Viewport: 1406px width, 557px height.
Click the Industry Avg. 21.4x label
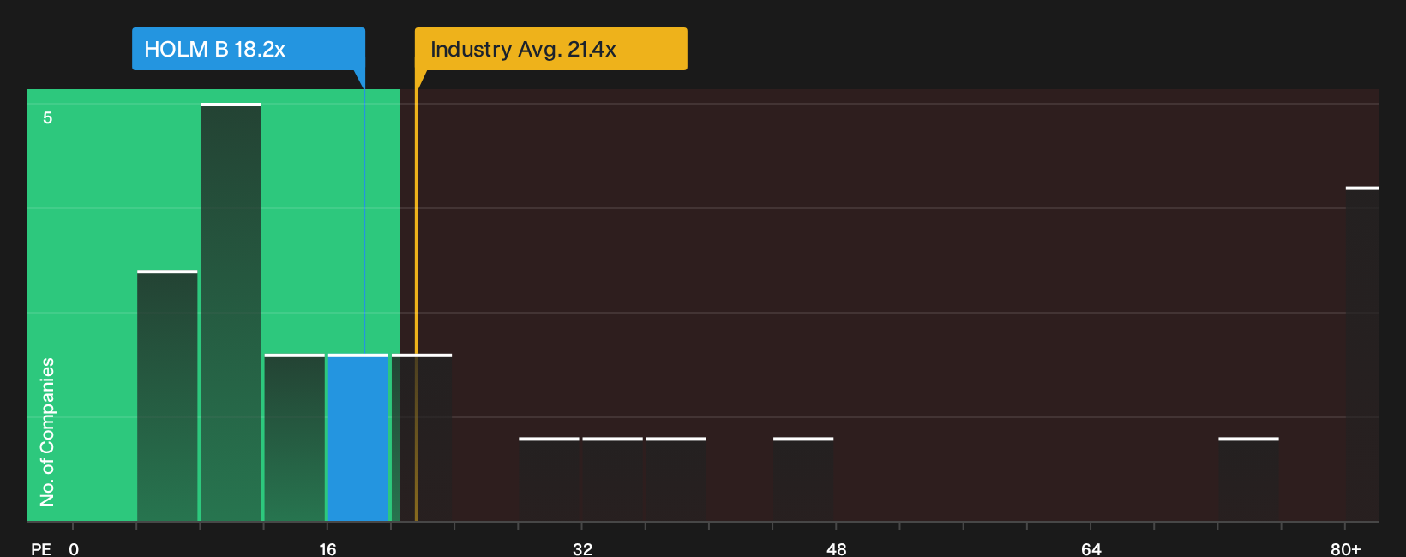click(551, 49)
